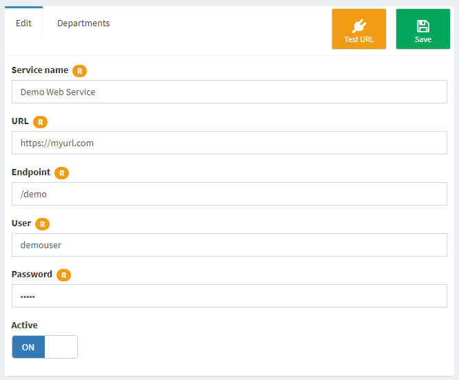Click the Endpoint field containing /demo
The width and height of the screenshot is (459, 380).
tap(229, 194)
